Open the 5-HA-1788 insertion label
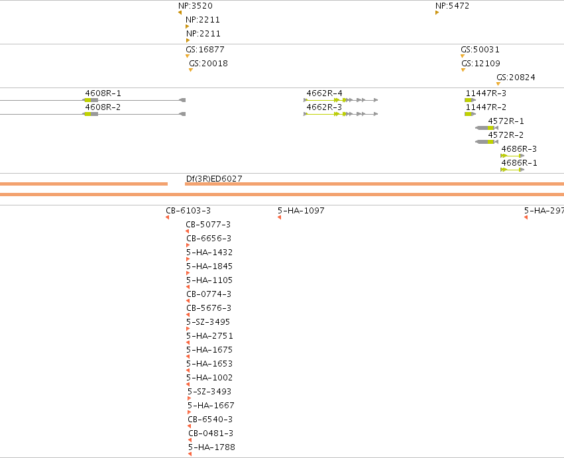Image resolution: width=564 pixels, height=458 pixels. pyautogui.click(x=211, y=447)
